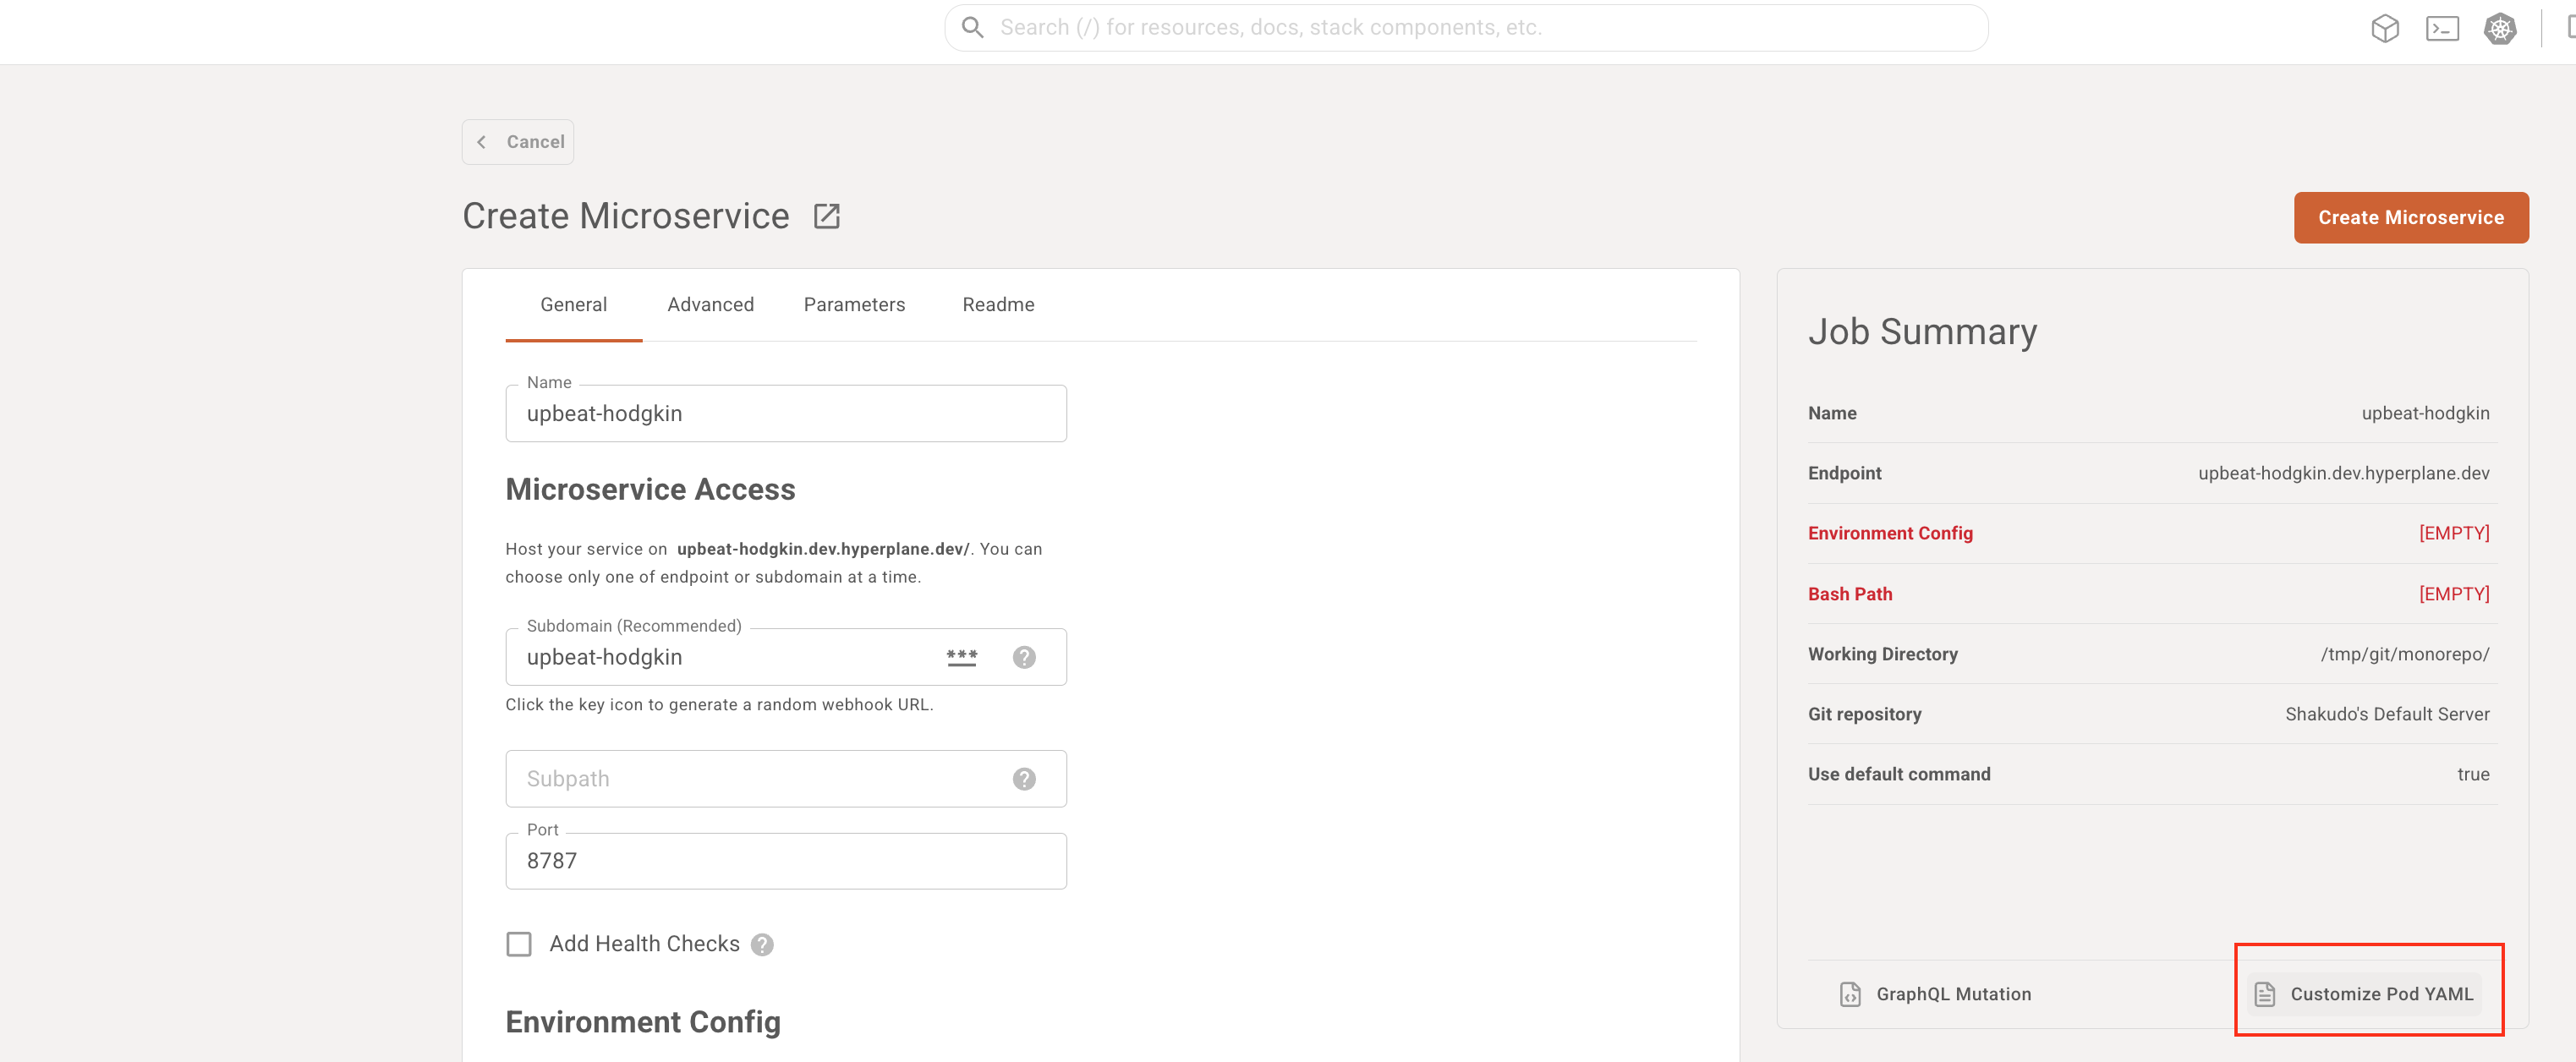Show help for Subdomain field
2576x1062 pixels.
pyautogui.click(x=1024, y=657)
